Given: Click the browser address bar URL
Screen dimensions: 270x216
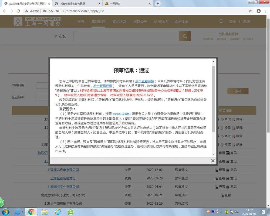Looking at the screenshot, I should tap(73, 11).
